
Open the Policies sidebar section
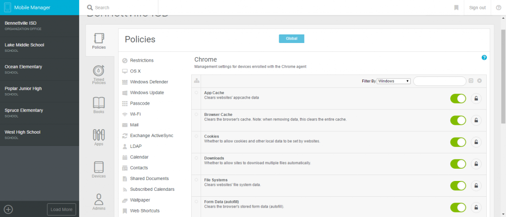[99, 41]
